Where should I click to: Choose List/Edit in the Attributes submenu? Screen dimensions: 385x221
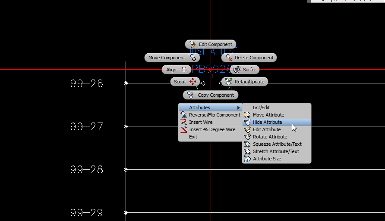coord(277,107)
